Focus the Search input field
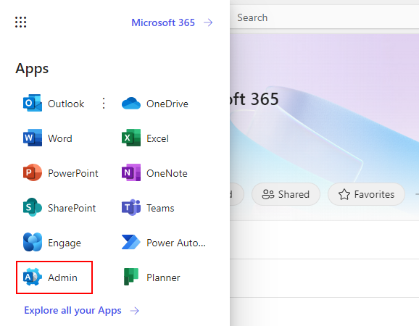 tap(325, 17)
